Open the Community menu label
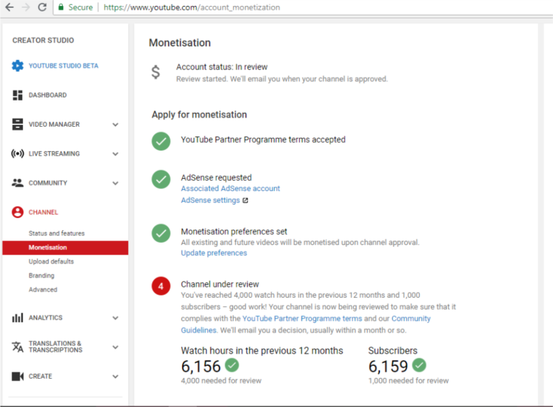Viewport: 553px width, 407px height. pos(48,183)
